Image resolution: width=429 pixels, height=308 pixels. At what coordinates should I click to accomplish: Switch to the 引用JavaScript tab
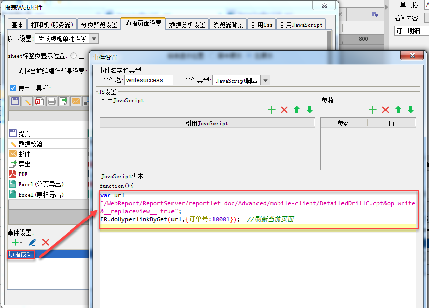(301, 25)
